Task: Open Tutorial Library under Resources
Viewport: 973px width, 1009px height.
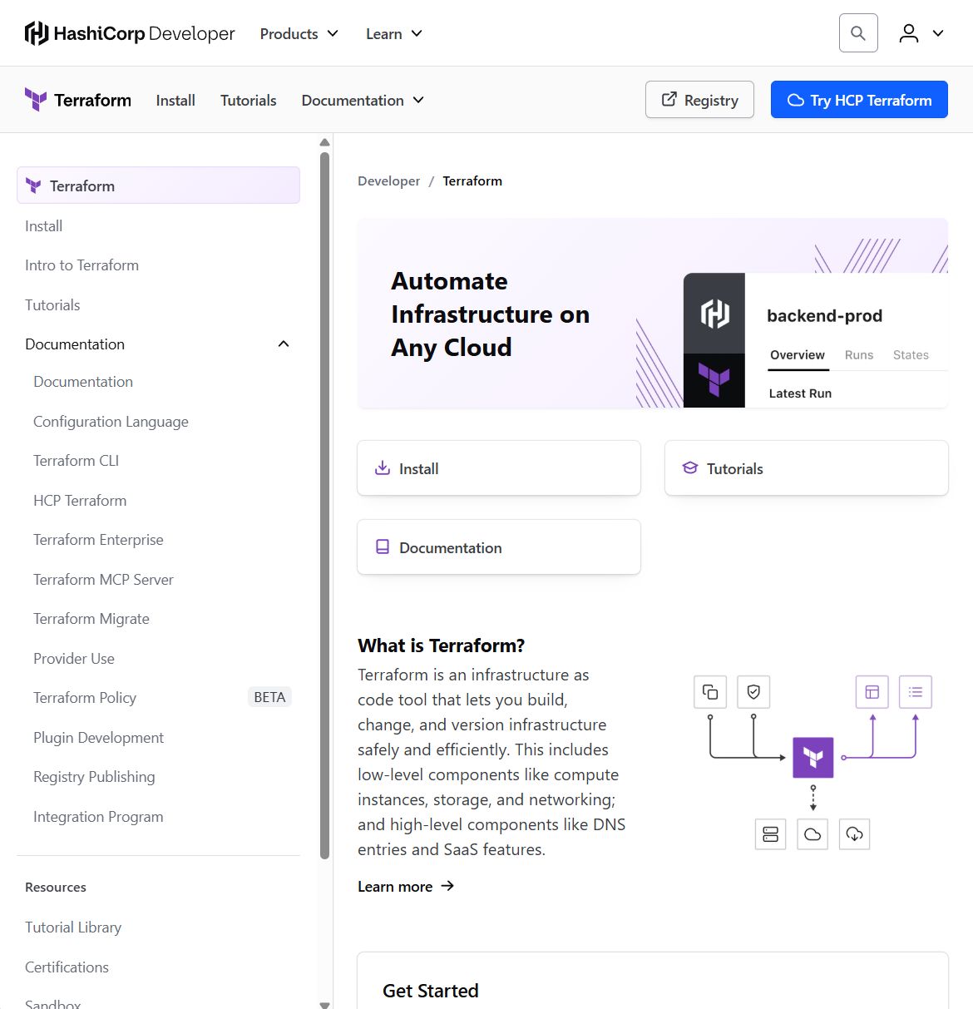Action: click(73, 927)
